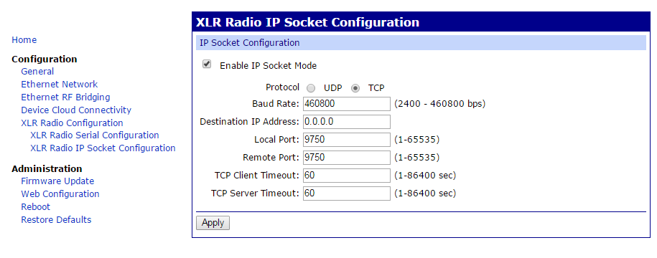The height and width of the screenshot is (258, 657).
Task: Click the TCP Client Timeout field
Action: point(347,176)
